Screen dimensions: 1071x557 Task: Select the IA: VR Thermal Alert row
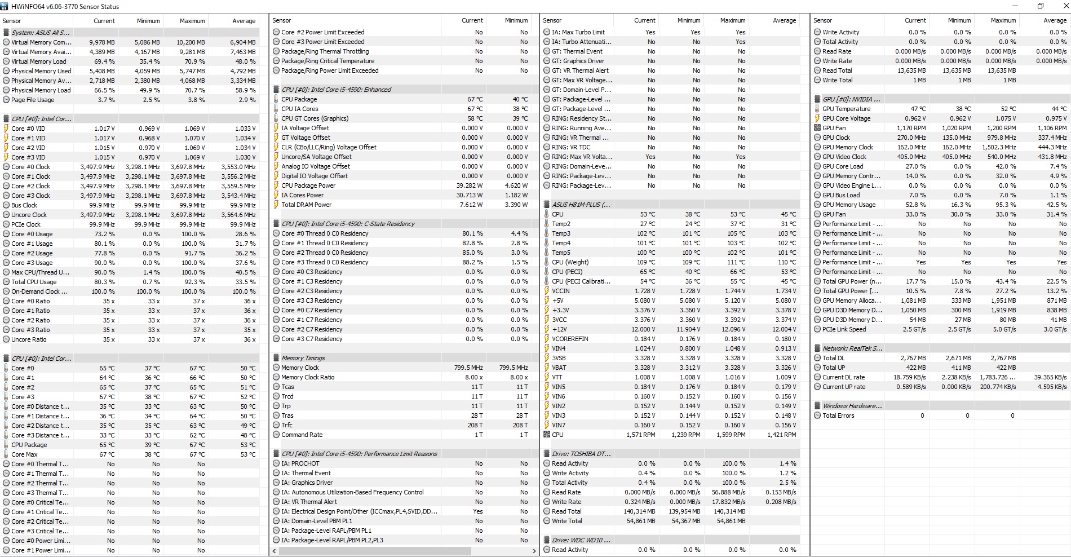click(x=403, y=502)
